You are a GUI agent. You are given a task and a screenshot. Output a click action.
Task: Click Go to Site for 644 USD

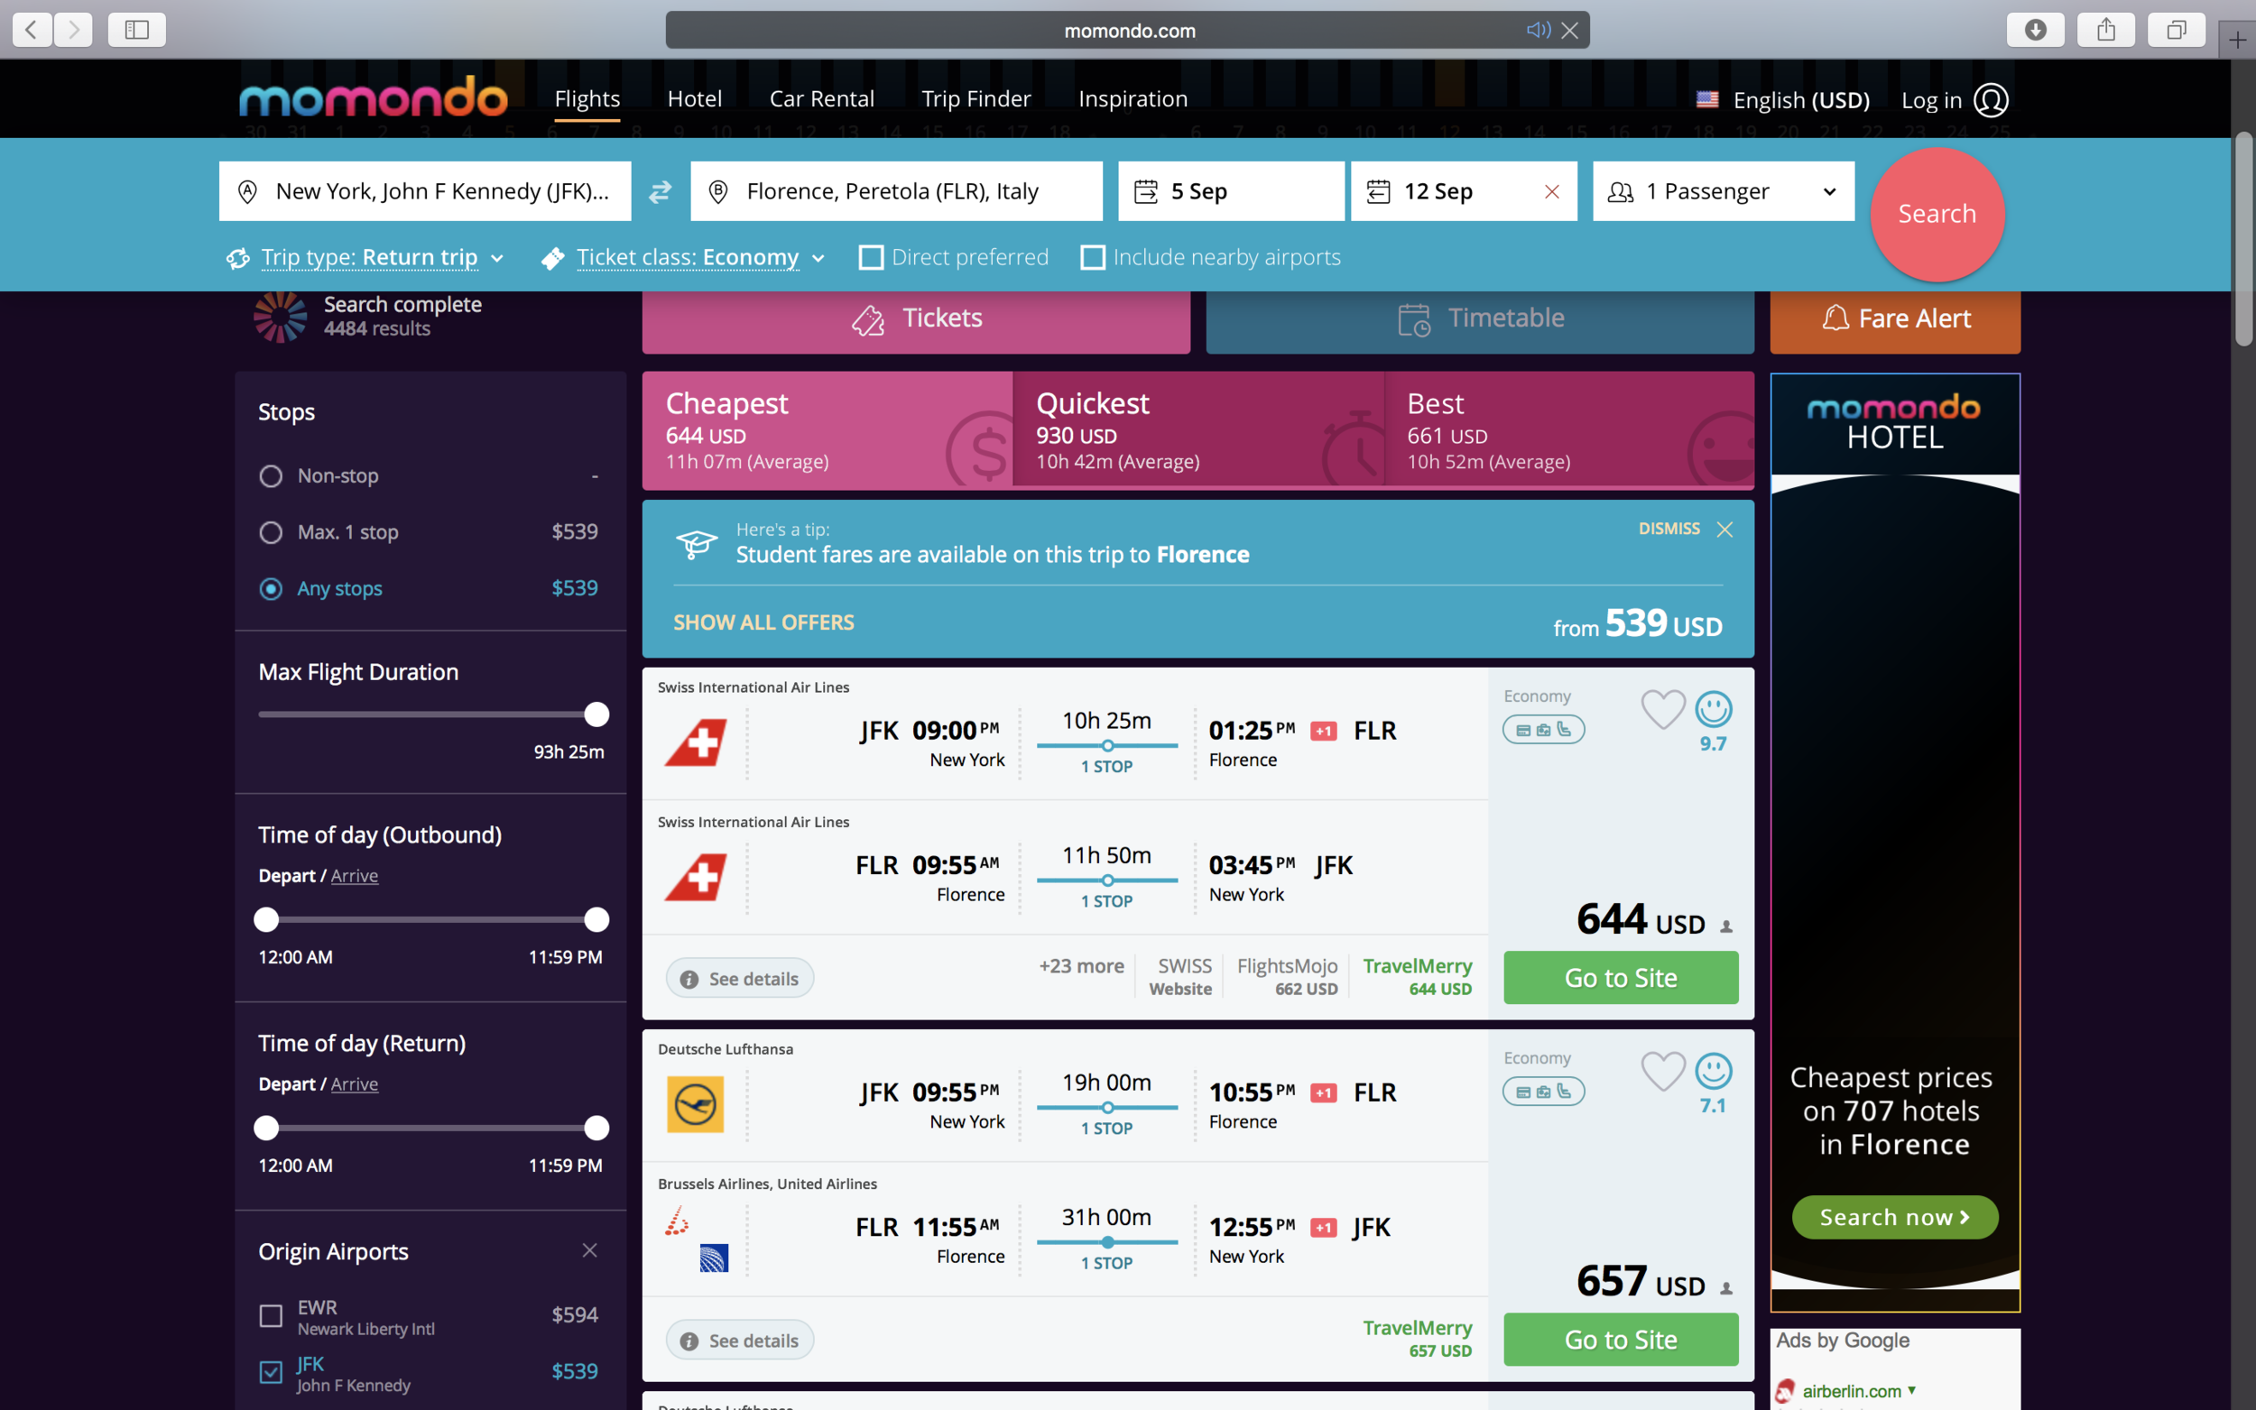[1621, 978]
